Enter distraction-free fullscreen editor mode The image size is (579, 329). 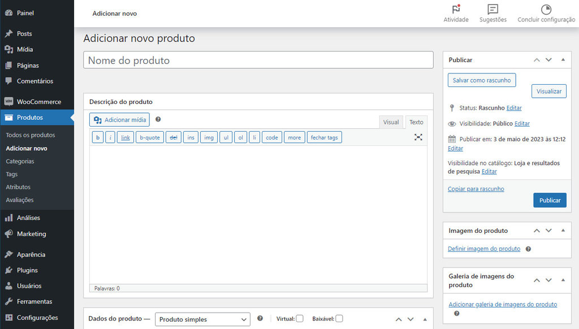pos(417,136)
